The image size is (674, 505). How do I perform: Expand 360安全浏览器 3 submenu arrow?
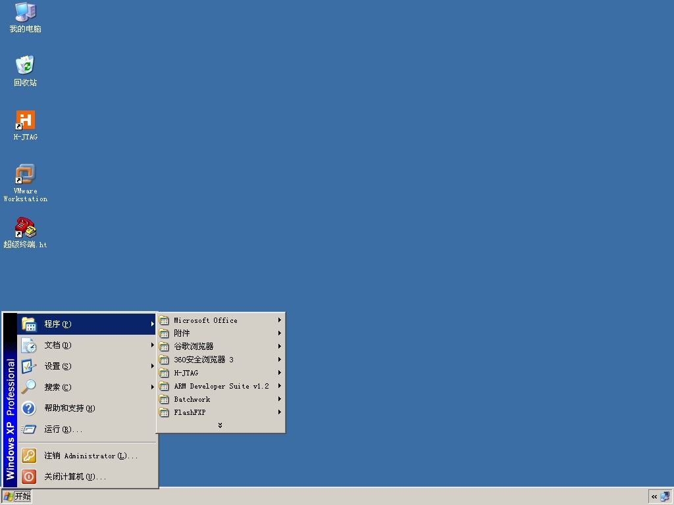279,360
